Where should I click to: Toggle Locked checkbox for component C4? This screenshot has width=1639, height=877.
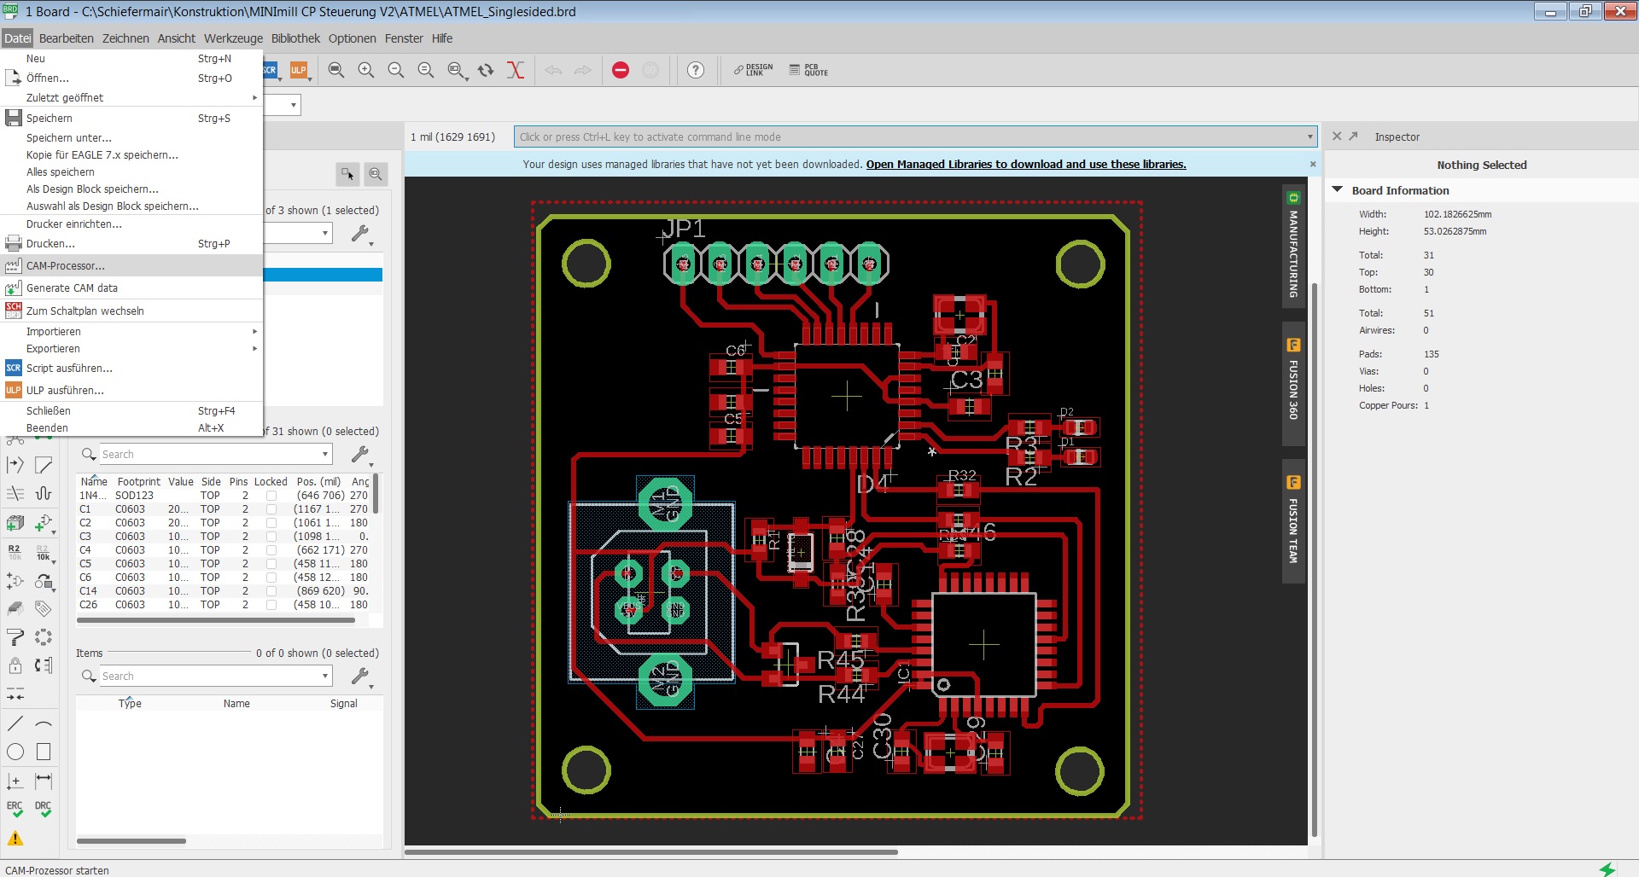click(x=271, y=550)
